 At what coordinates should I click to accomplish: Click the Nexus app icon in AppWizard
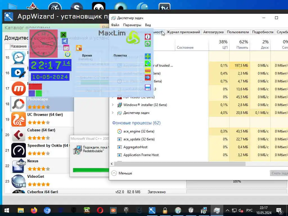[19, 166]
